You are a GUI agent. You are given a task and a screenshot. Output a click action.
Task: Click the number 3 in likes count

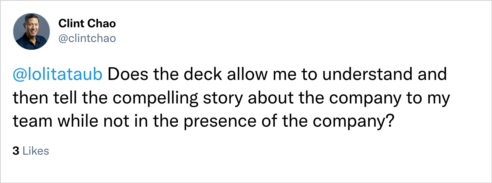point(16,151)
